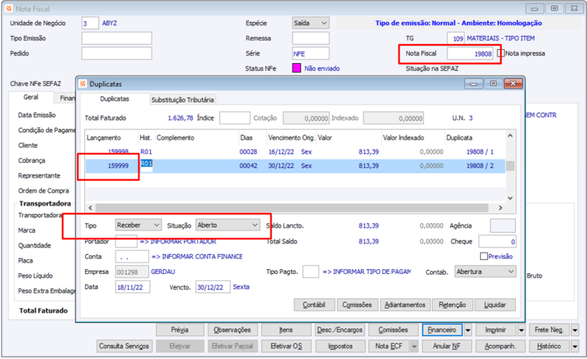The height and width of the screenshot is (359, 587).
Task: Switch to the Substituição Tributária tab
Action: 183,100
